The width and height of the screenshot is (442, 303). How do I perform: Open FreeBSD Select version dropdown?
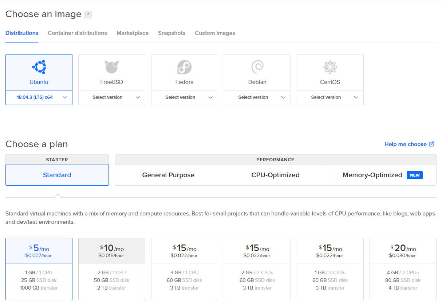pos(112,97)
